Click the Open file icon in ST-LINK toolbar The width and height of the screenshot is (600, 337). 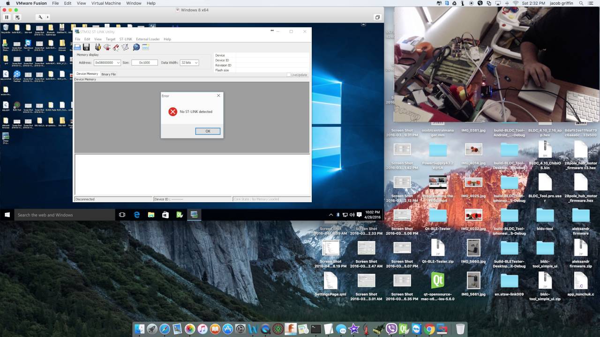77,47
